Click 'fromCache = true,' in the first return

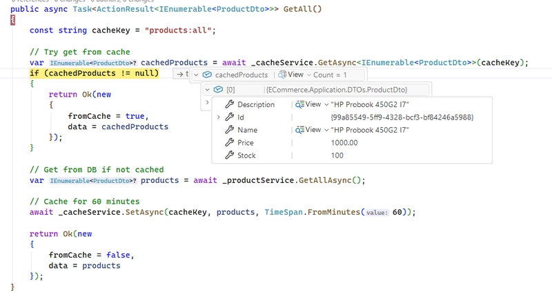tap(108, 116)
